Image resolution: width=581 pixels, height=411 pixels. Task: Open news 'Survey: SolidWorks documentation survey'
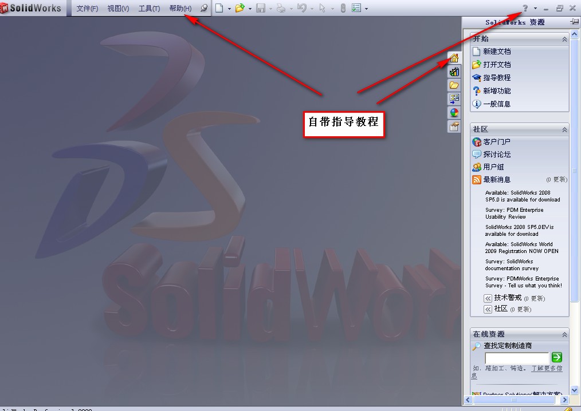(x=512, y=264)
